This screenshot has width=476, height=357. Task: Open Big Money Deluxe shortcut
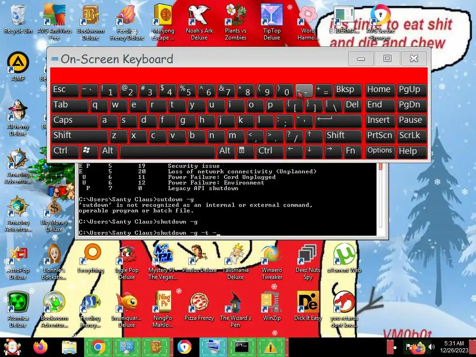click(x=54, y=214)
